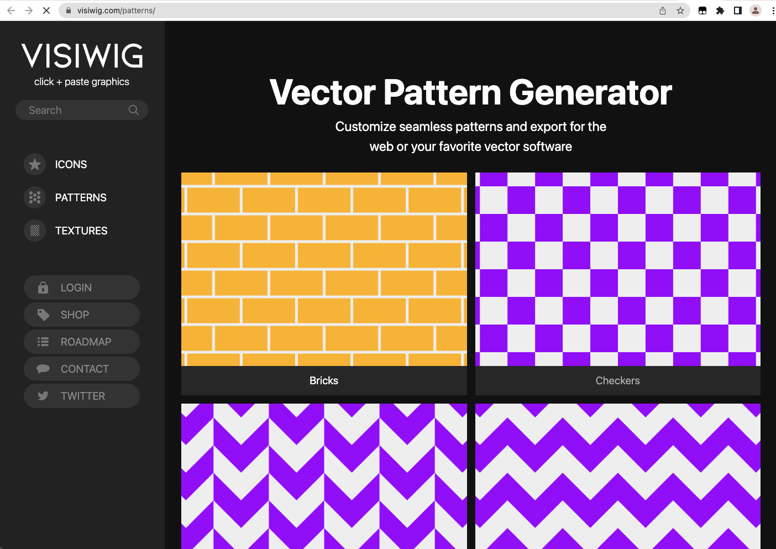The width and height of the screenshot is (776, 549).
Task: Click the share page icon
Action: point(663,11)
